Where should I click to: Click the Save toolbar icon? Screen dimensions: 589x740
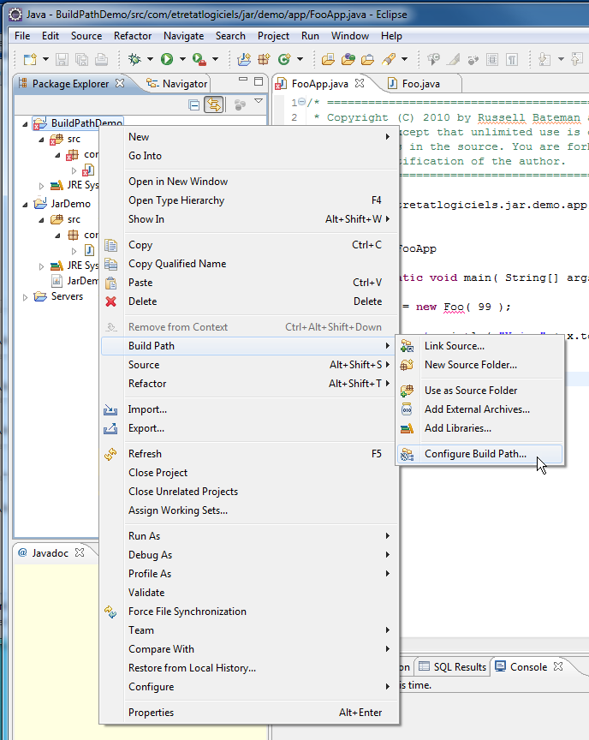(x=62, y=59)
